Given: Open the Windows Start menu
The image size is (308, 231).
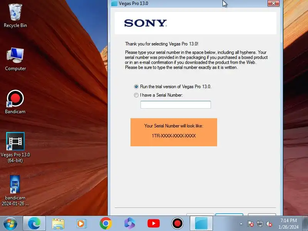Looking at the screenshot, I should [x=10, y=224].
